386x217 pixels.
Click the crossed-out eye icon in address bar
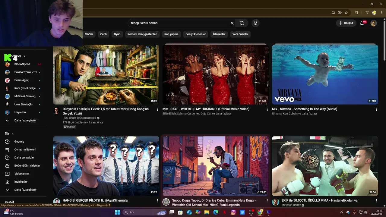coord(340,13)
